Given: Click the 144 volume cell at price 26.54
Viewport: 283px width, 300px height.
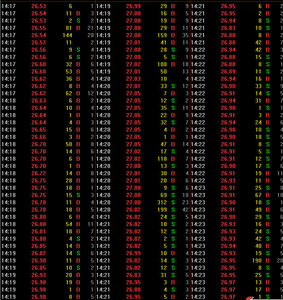Looking at the screenshot, I should coord(67,35).
